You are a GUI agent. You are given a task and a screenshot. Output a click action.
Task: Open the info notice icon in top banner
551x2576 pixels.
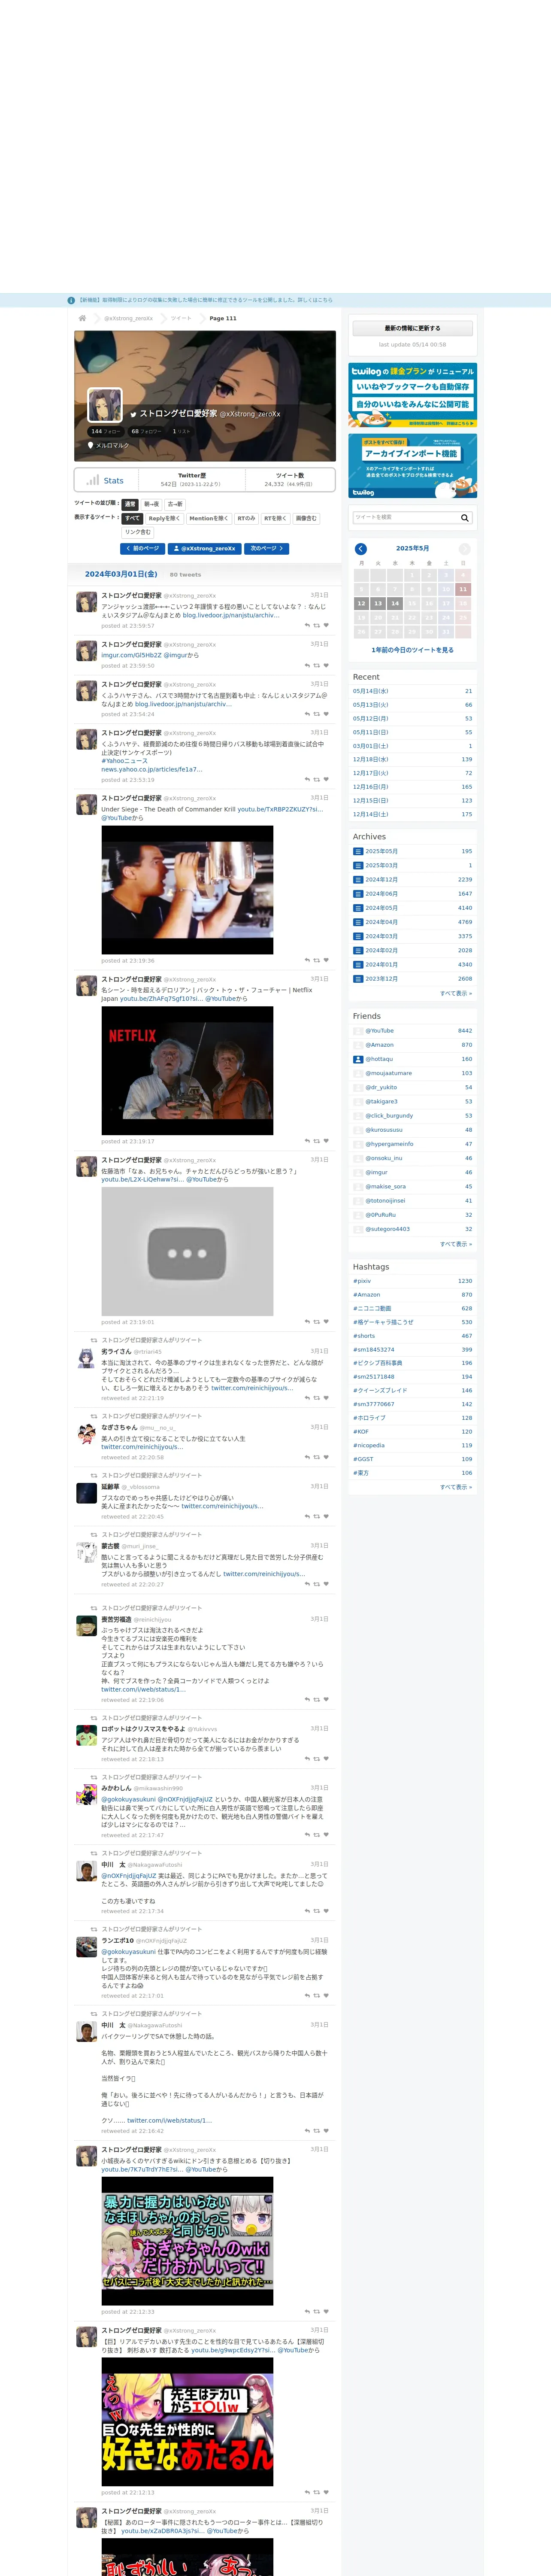(71, 300)
